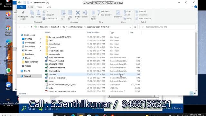Click the Search senthilkumar (D:) field
This screenshot has width=206, height=116.
(x=167, y=27)
